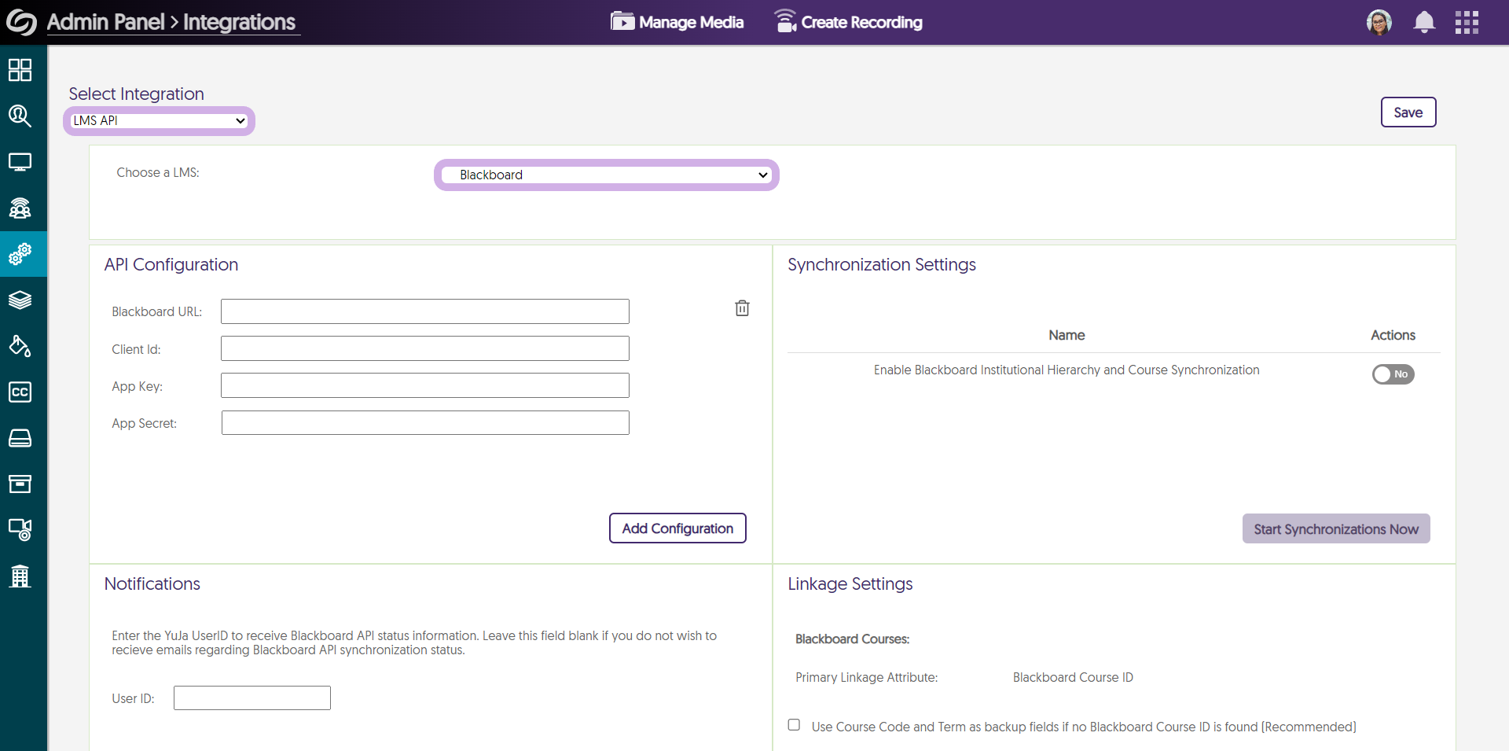Click the YuJa logo icon
This screenshot has height=751, width=1509.
click(21, 22)
